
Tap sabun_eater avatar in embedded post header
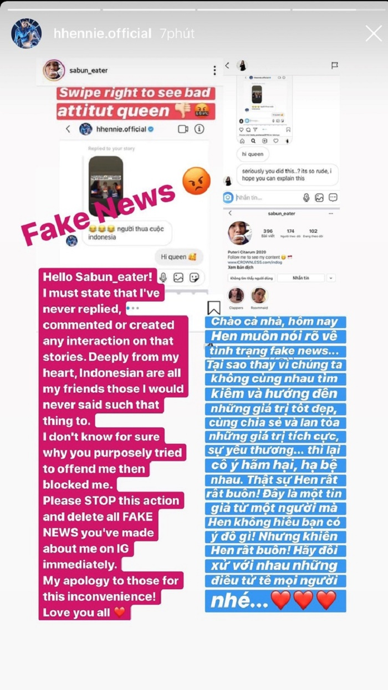54,70
